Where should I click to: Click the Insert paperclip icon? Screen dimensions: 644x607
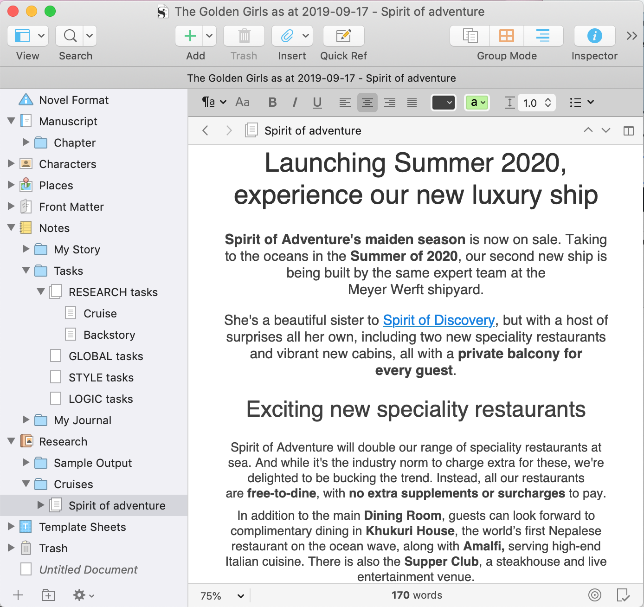pyautogui.click(x=287, y=36)
